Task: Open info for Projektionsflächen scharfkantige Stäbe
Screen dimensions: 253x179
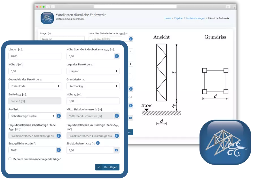Action: (59, 136)
